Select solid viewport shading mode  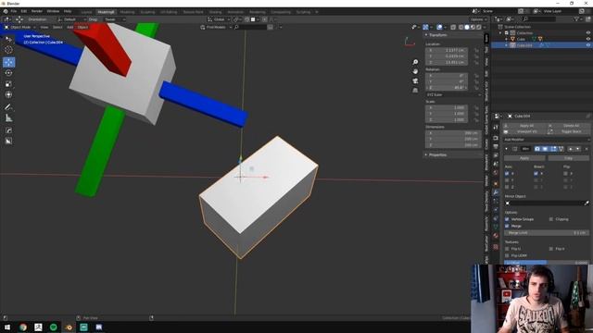click(467, 27)
